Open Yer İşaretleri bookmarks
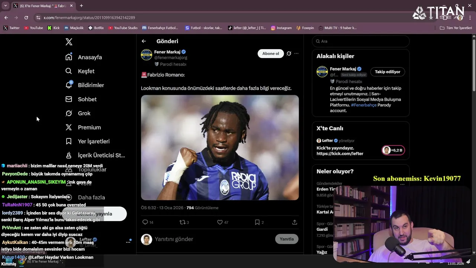The image size is (476, 268). tap(87, 141)
